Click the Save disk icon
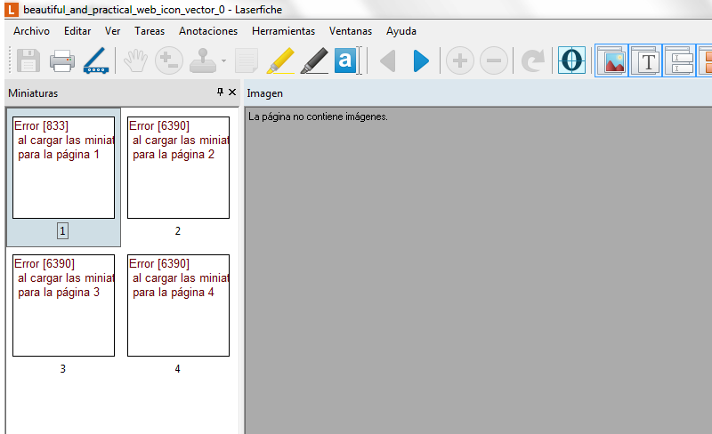The image size is (712, 434). coord(28,60)
